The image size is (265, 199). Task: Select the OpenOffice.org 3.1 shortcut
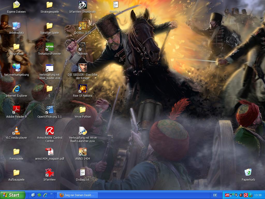click(x=49, y=110)
